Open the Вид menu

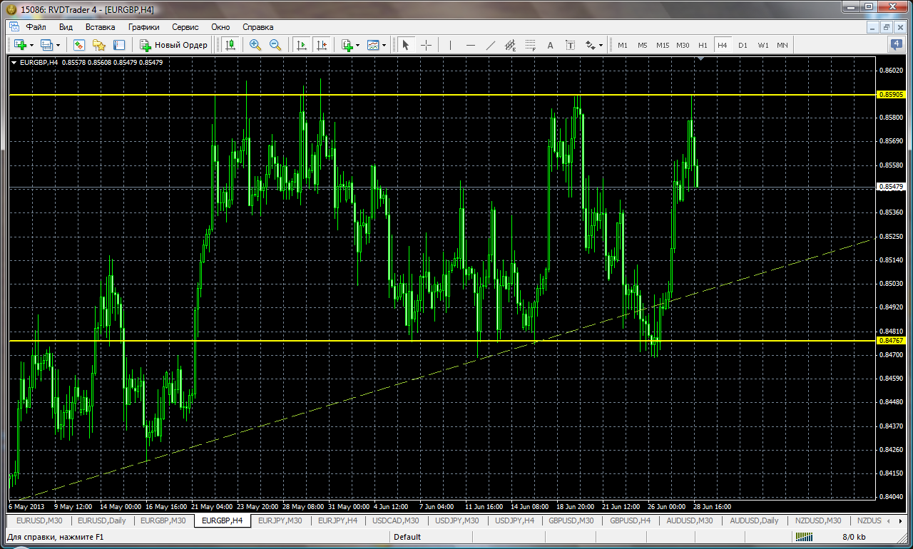(66, 27)
